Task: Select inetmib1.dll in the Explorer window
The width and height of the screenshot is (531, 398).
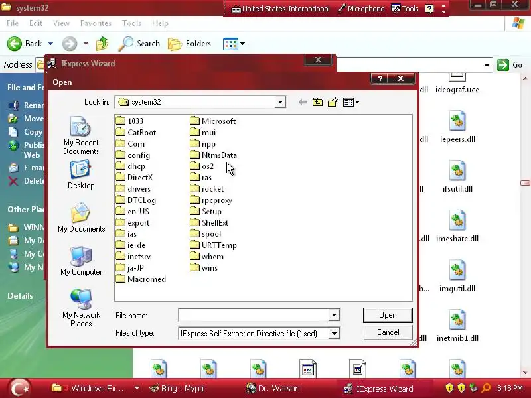Action: [457, 326]
